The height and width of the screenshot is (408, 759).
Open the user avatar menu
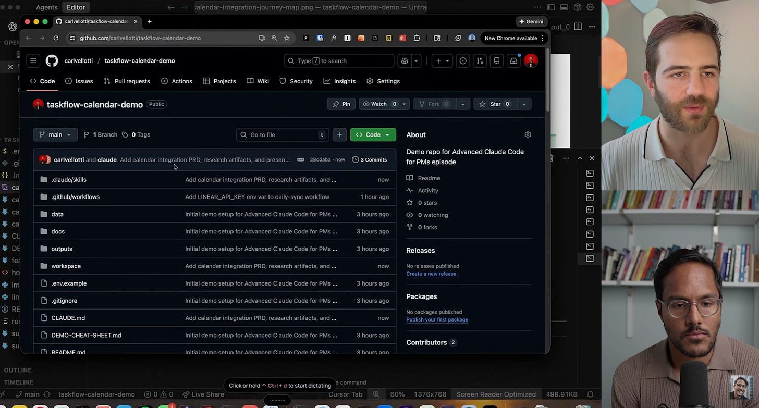tap(531, 61)
